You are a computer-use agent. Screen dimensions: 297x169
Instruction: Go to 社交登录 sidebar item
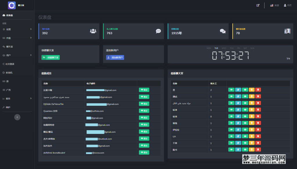click(x=10, y=64)
